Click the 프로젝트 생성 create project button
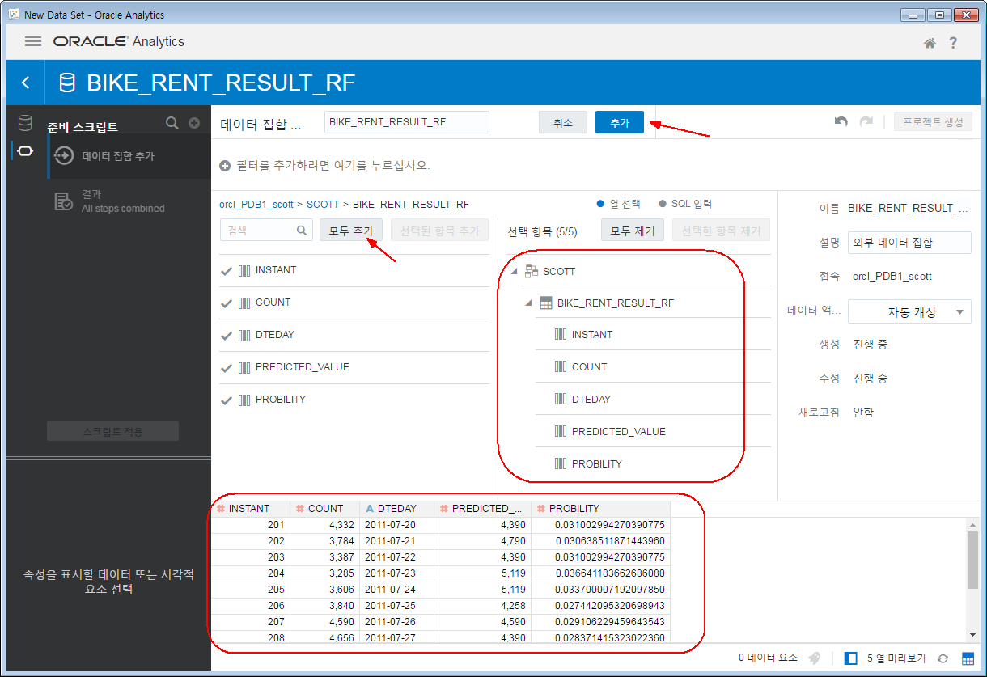 (x=933, y=122)
